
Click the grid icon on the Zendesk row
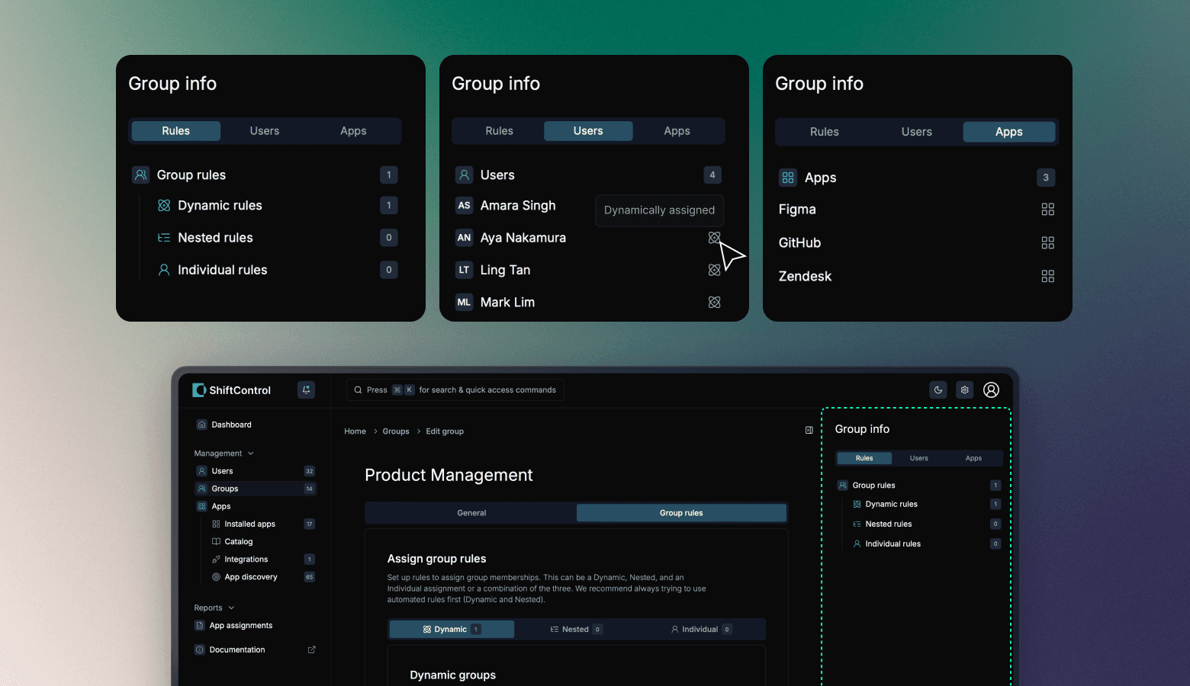click(x=1048, y=277)
